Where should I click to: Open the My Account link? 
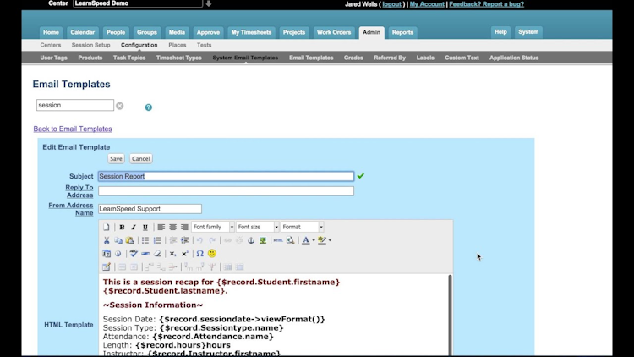(427, 4)
